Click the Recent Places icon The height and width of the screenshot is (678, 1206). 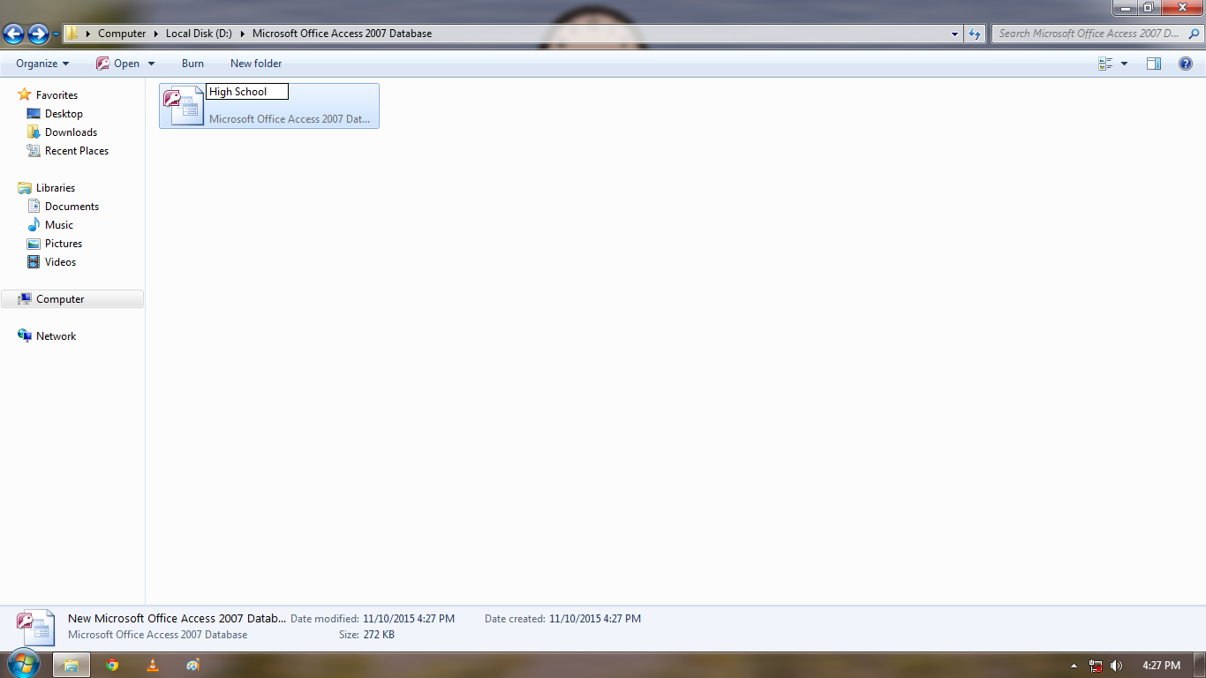click(x=34, y=151)
